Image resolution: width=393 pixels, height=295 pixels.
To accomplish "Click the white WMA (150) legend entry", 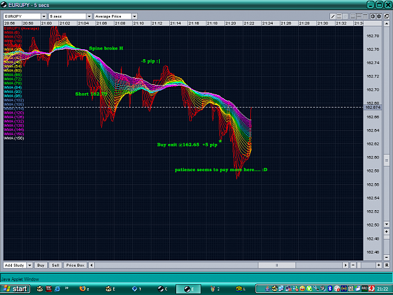I will pyautogui.click(x=14, y=138).
